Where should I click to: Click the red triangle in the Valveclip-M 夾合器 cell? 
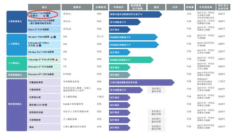point(37,45)
